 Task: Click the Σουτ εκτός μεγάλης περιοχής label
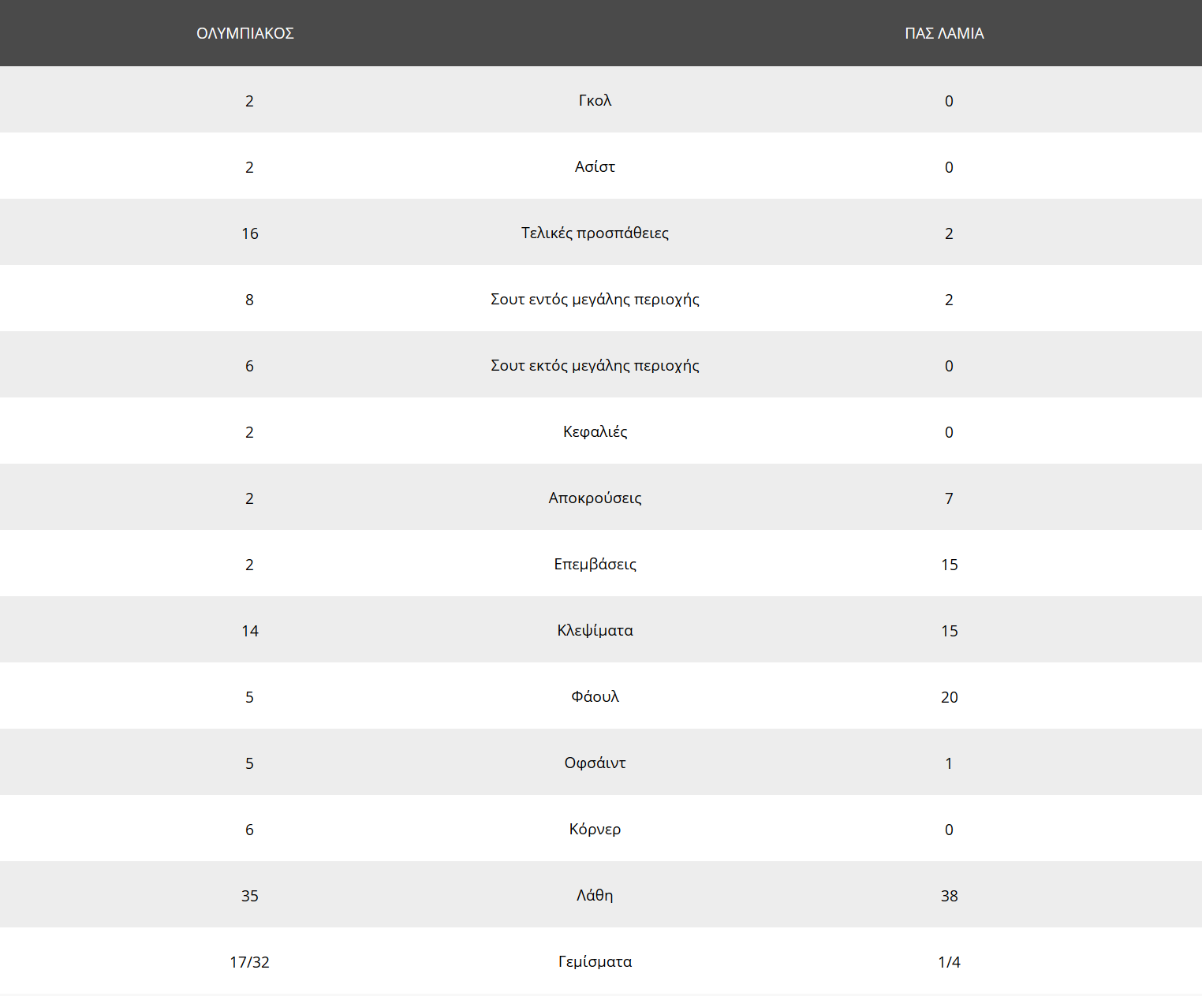point(595,365)
